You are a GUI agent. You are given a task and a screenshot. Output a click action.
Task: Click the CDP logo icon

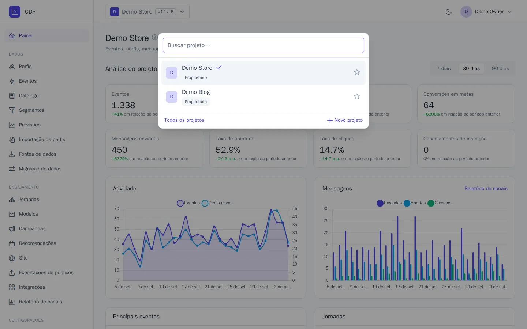pos(15,12)
